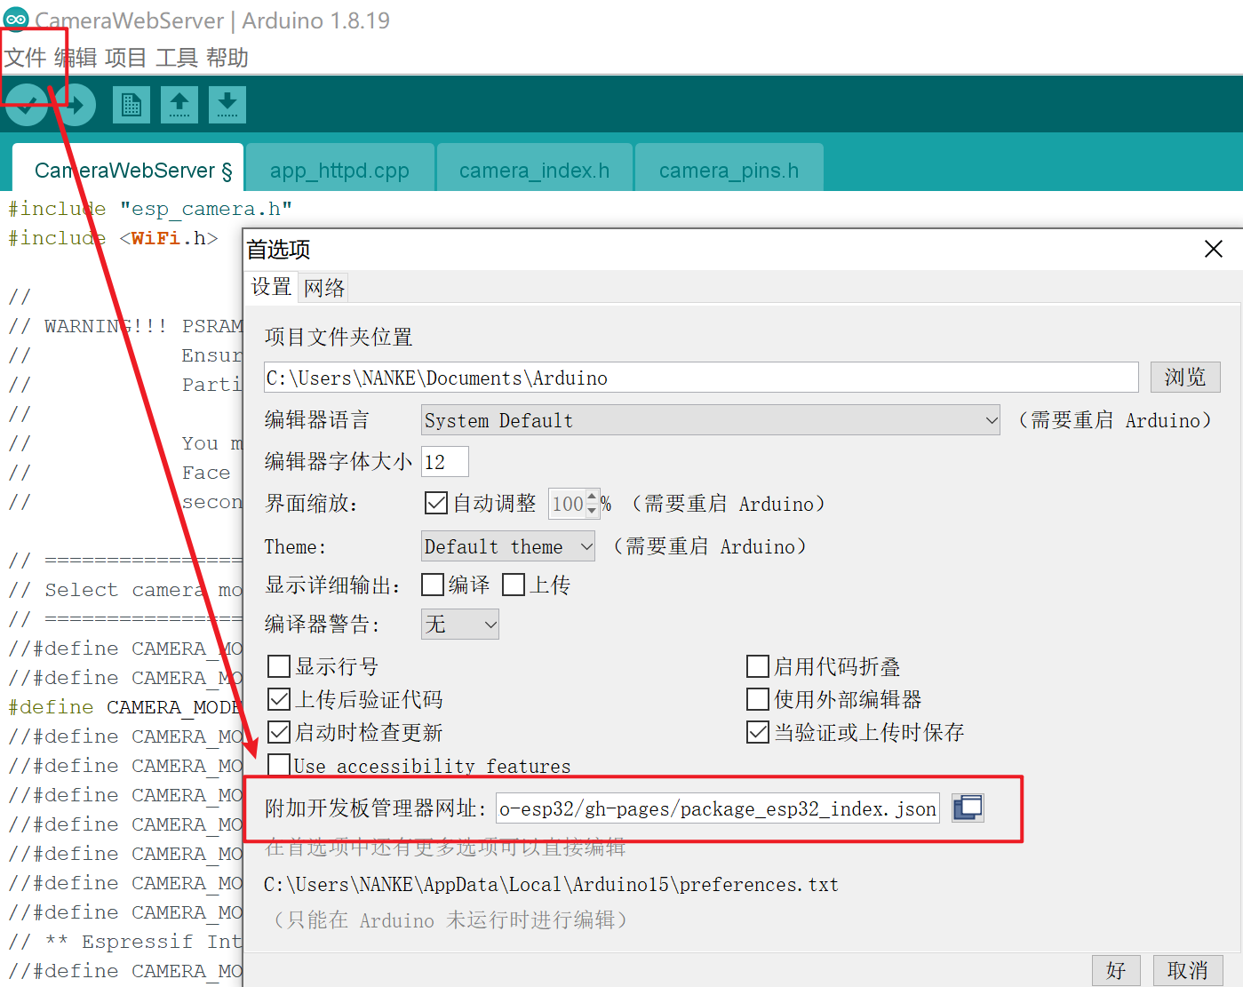Click the #include "esp_camera.h" code line
The width and height of the screenshot is (1243, 987).
[150, 209]
